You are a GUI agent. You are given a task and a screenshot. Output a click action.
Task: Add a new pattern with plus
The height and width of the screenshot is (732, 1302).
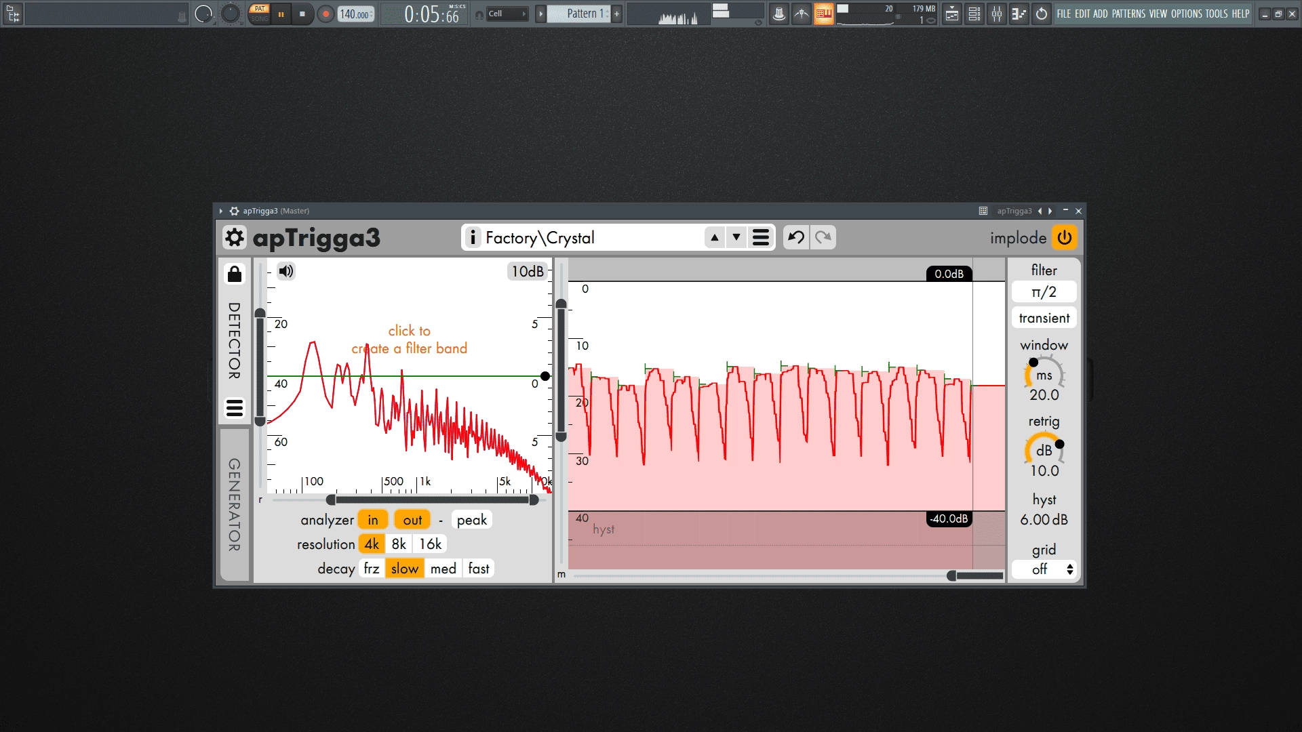(617, 14)
